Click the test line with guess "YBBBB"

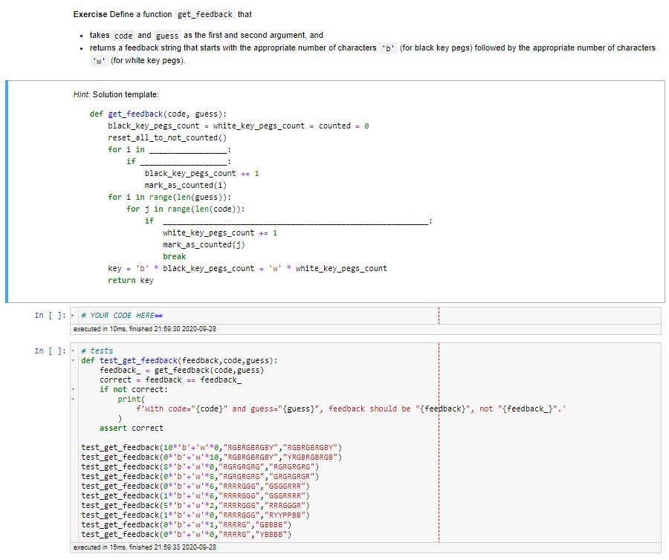[x=187, y=535]
